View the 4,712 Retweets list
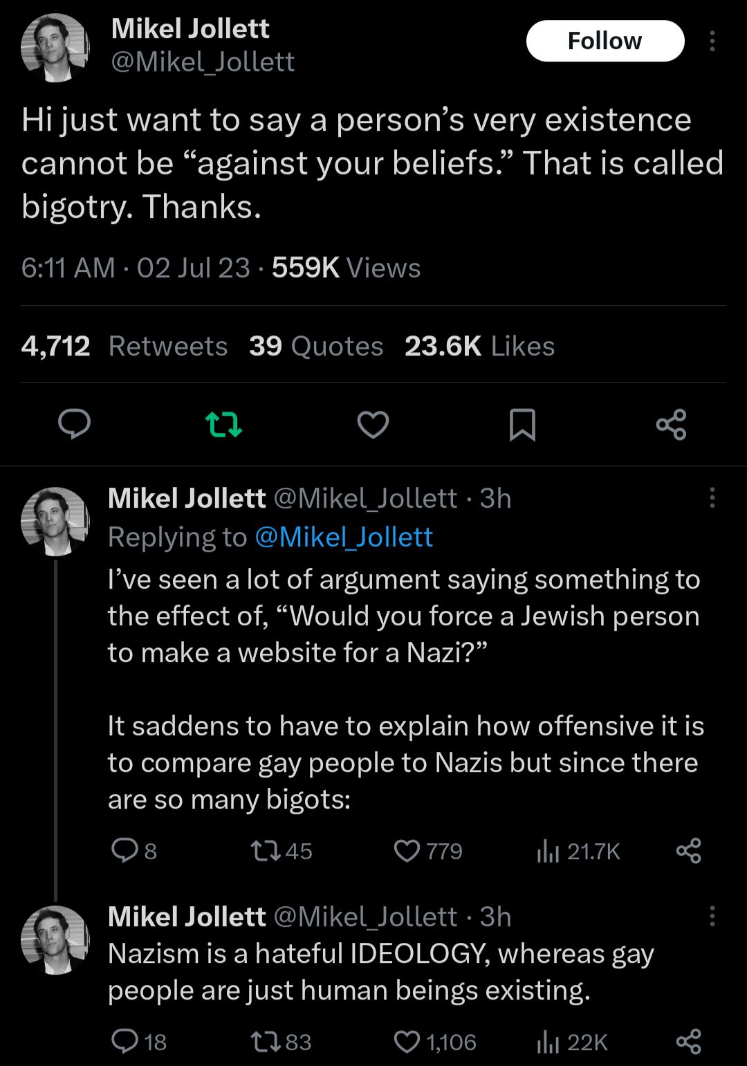The image size is (747, 1066). [x=124, y=345]
